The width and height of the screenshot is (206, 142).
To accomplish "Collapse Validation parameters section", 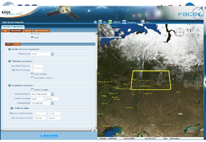I will [10, 61].
